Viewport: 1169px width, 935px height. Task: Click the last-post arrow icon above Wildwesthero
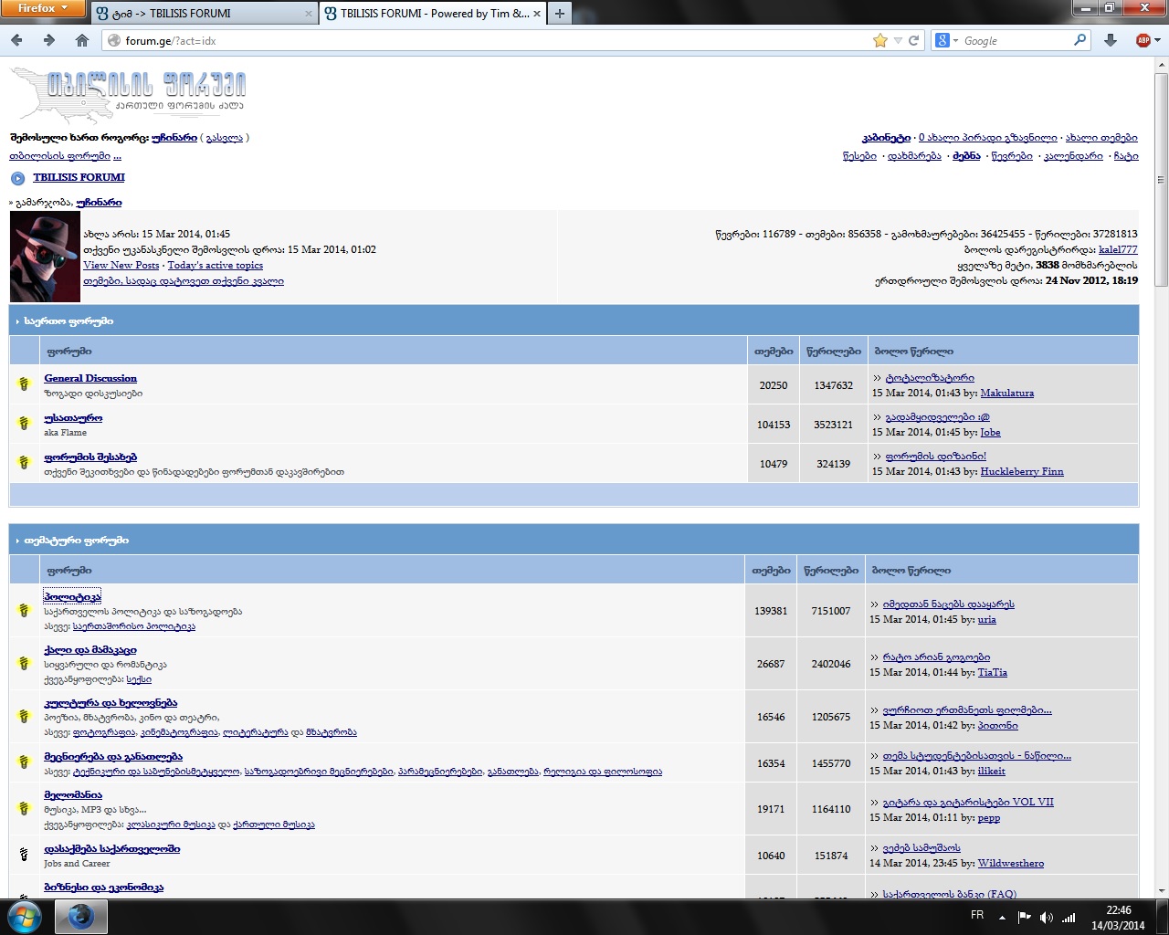(874, 848)
